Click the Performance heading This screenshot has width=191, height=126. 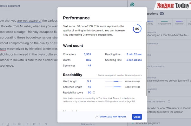[76, 18]
